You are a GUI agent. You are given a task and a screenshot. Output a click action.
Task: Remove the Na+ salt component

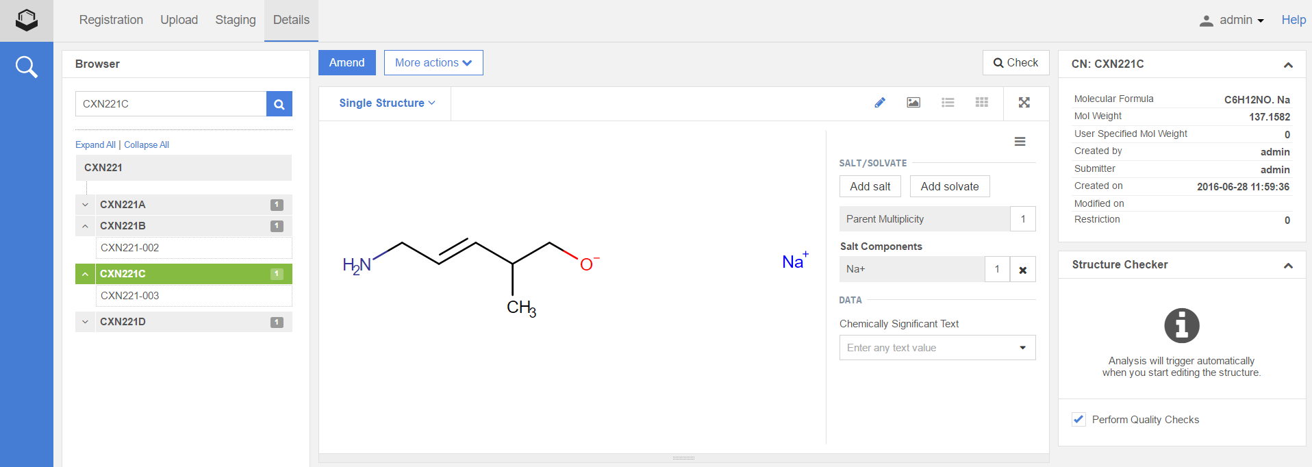[x=1022, y=270]
